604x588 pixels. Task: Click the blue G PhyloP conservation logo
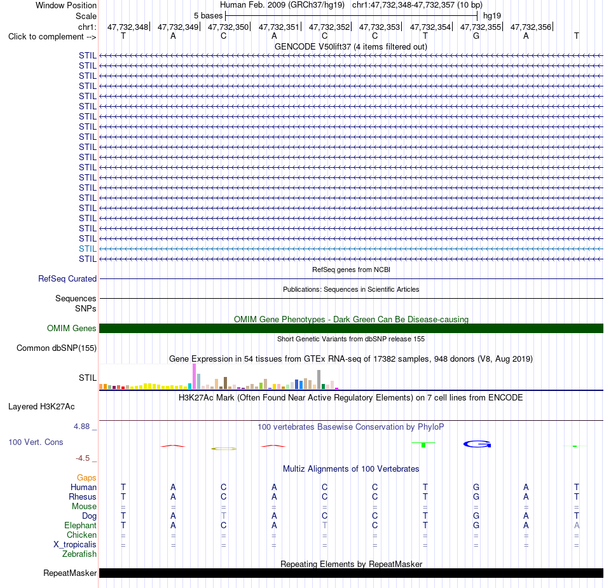click(477, 444)
